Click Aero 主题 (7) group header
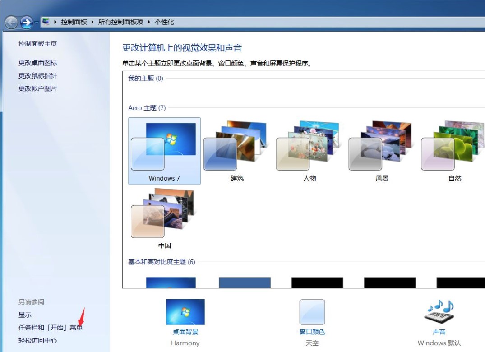Screen dimensions: 485x352 click(x=147, y=108)
